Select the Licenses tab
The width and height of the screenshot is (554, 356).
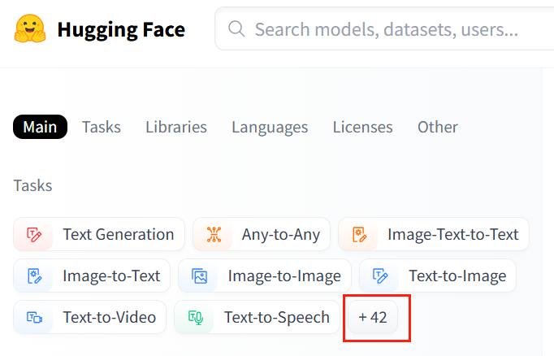362,127
